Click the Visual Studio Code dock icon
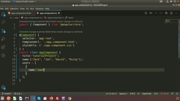The width and height of the screenshot is (180, 101). click(x=33, y=98)
